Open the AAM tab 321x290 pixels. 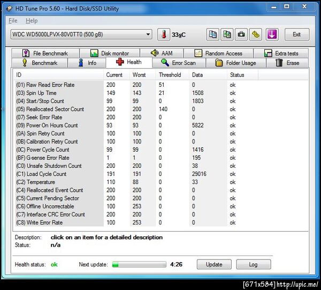(x=162, y=53)
